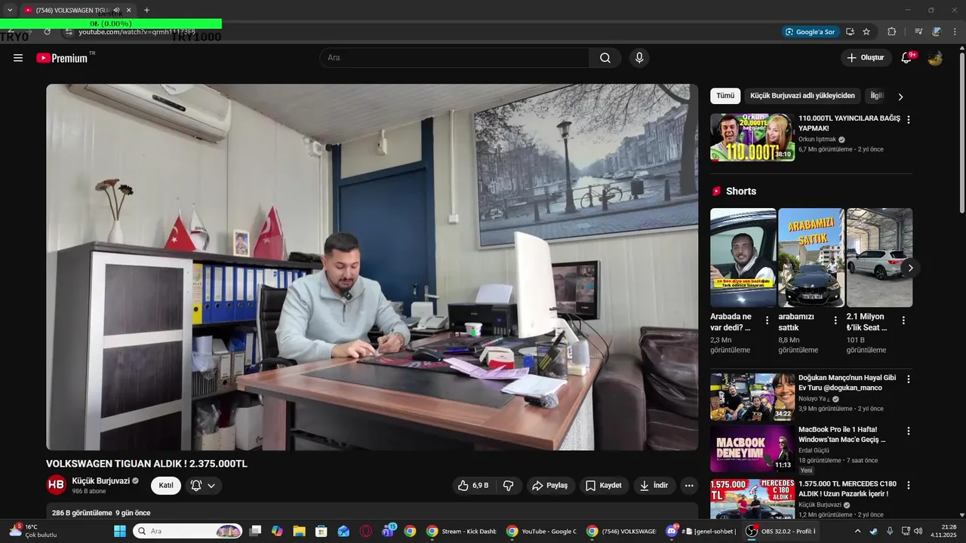Select the 'İlgili' filter chip
966x543 pixels.
click(877, 96)
